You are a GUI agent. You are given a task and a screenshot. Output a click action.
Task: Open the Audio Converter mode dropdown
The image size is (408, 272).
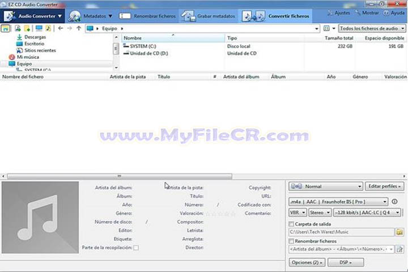33,16
